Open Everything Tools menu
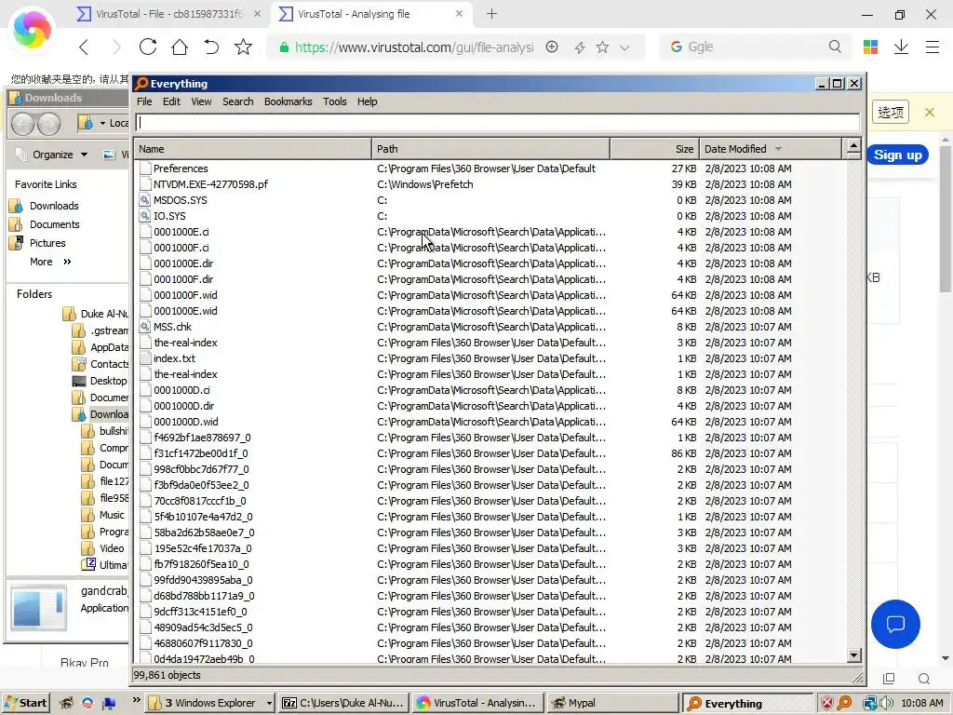Image resolution: width=953 pixels, height=715 pixels. click(334, 101)
